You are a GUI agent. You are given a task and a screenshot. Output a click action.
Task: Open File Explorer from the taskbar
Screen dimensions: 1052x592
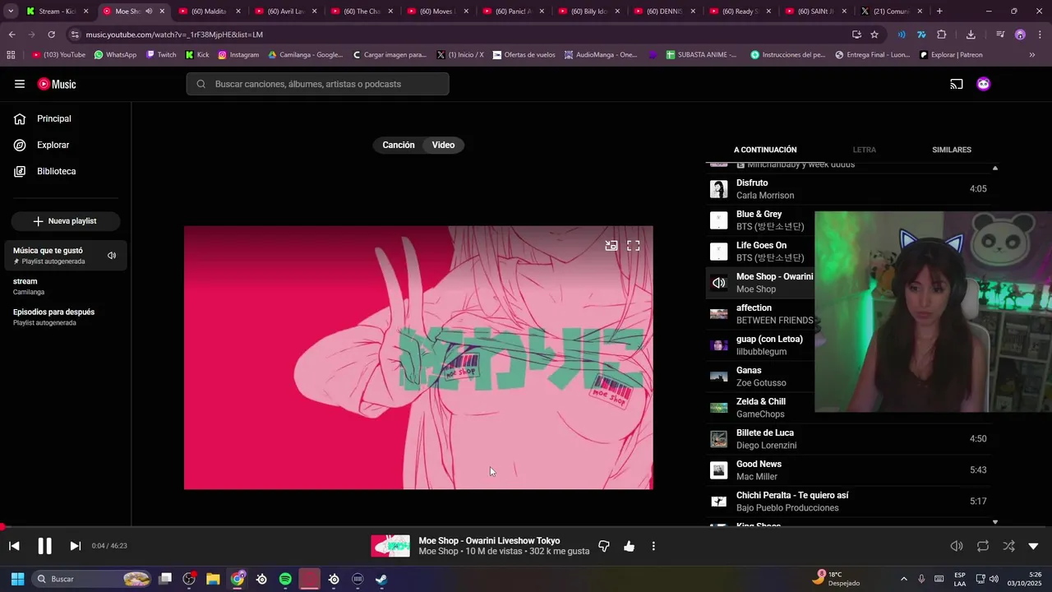pos(213,579)
